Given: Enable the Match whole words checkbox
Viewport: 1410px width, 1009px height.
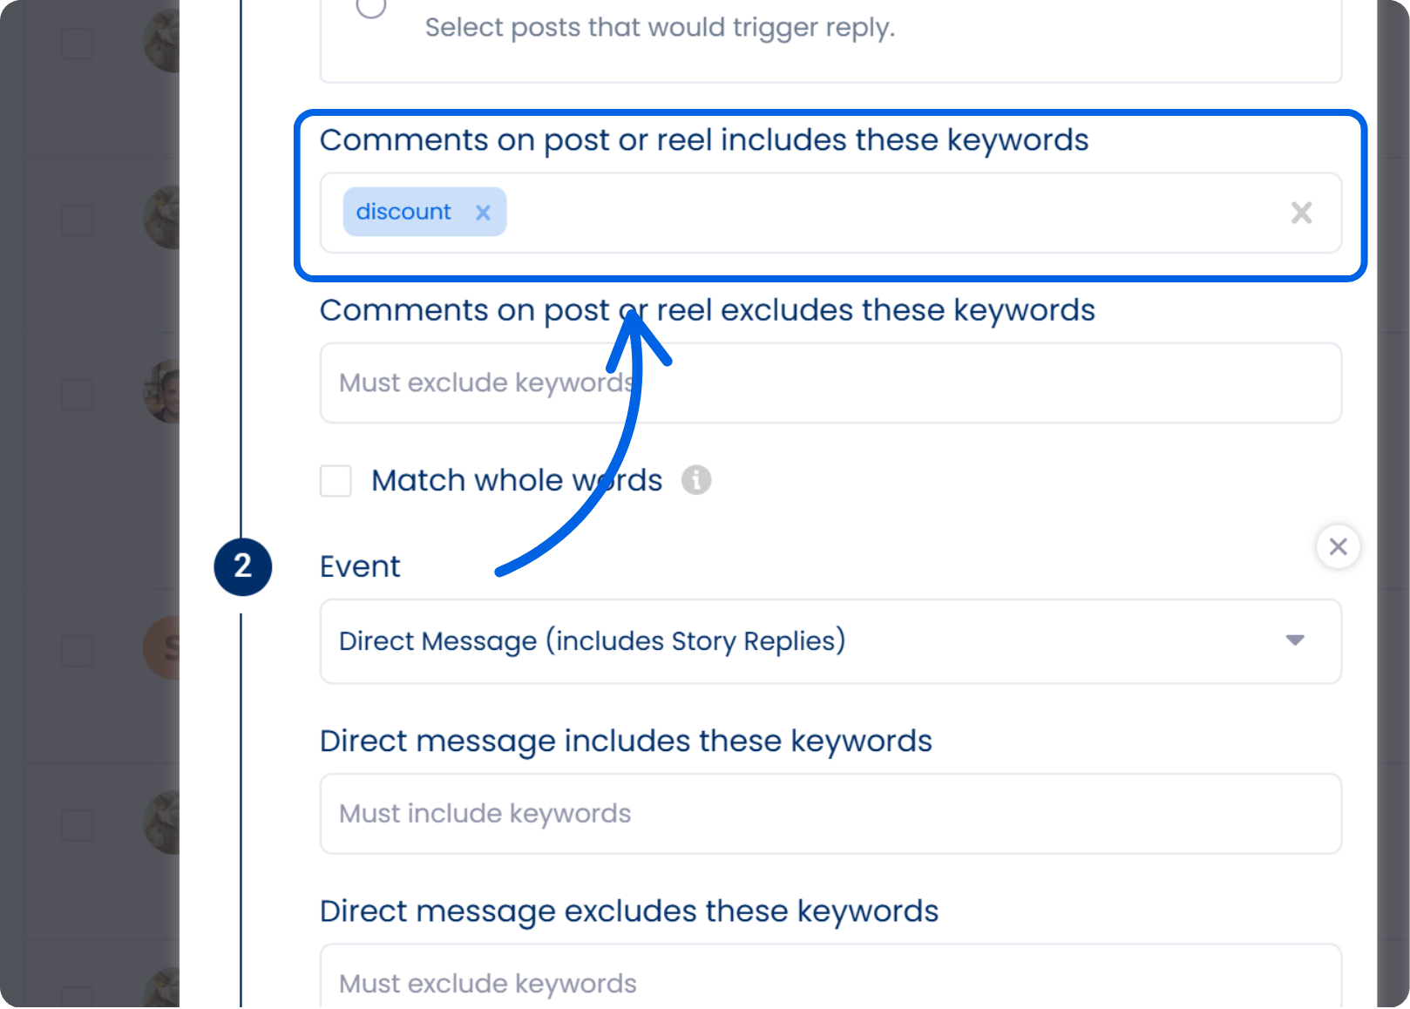Looking at the screenshot, I should click(335, 481).
